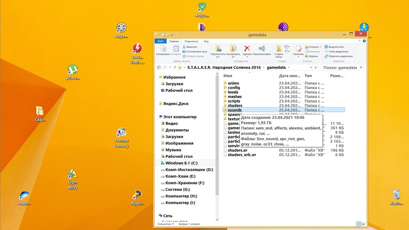Switch to the Вид ribbon tab
This screenshot has height=230, width=409.
206,41
